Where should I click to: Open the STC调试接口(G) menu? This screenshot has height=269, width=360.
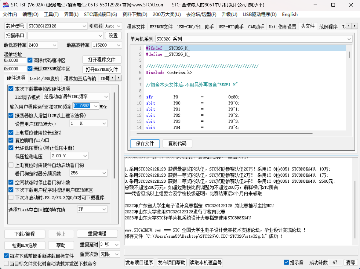click(x=100, y=14)
